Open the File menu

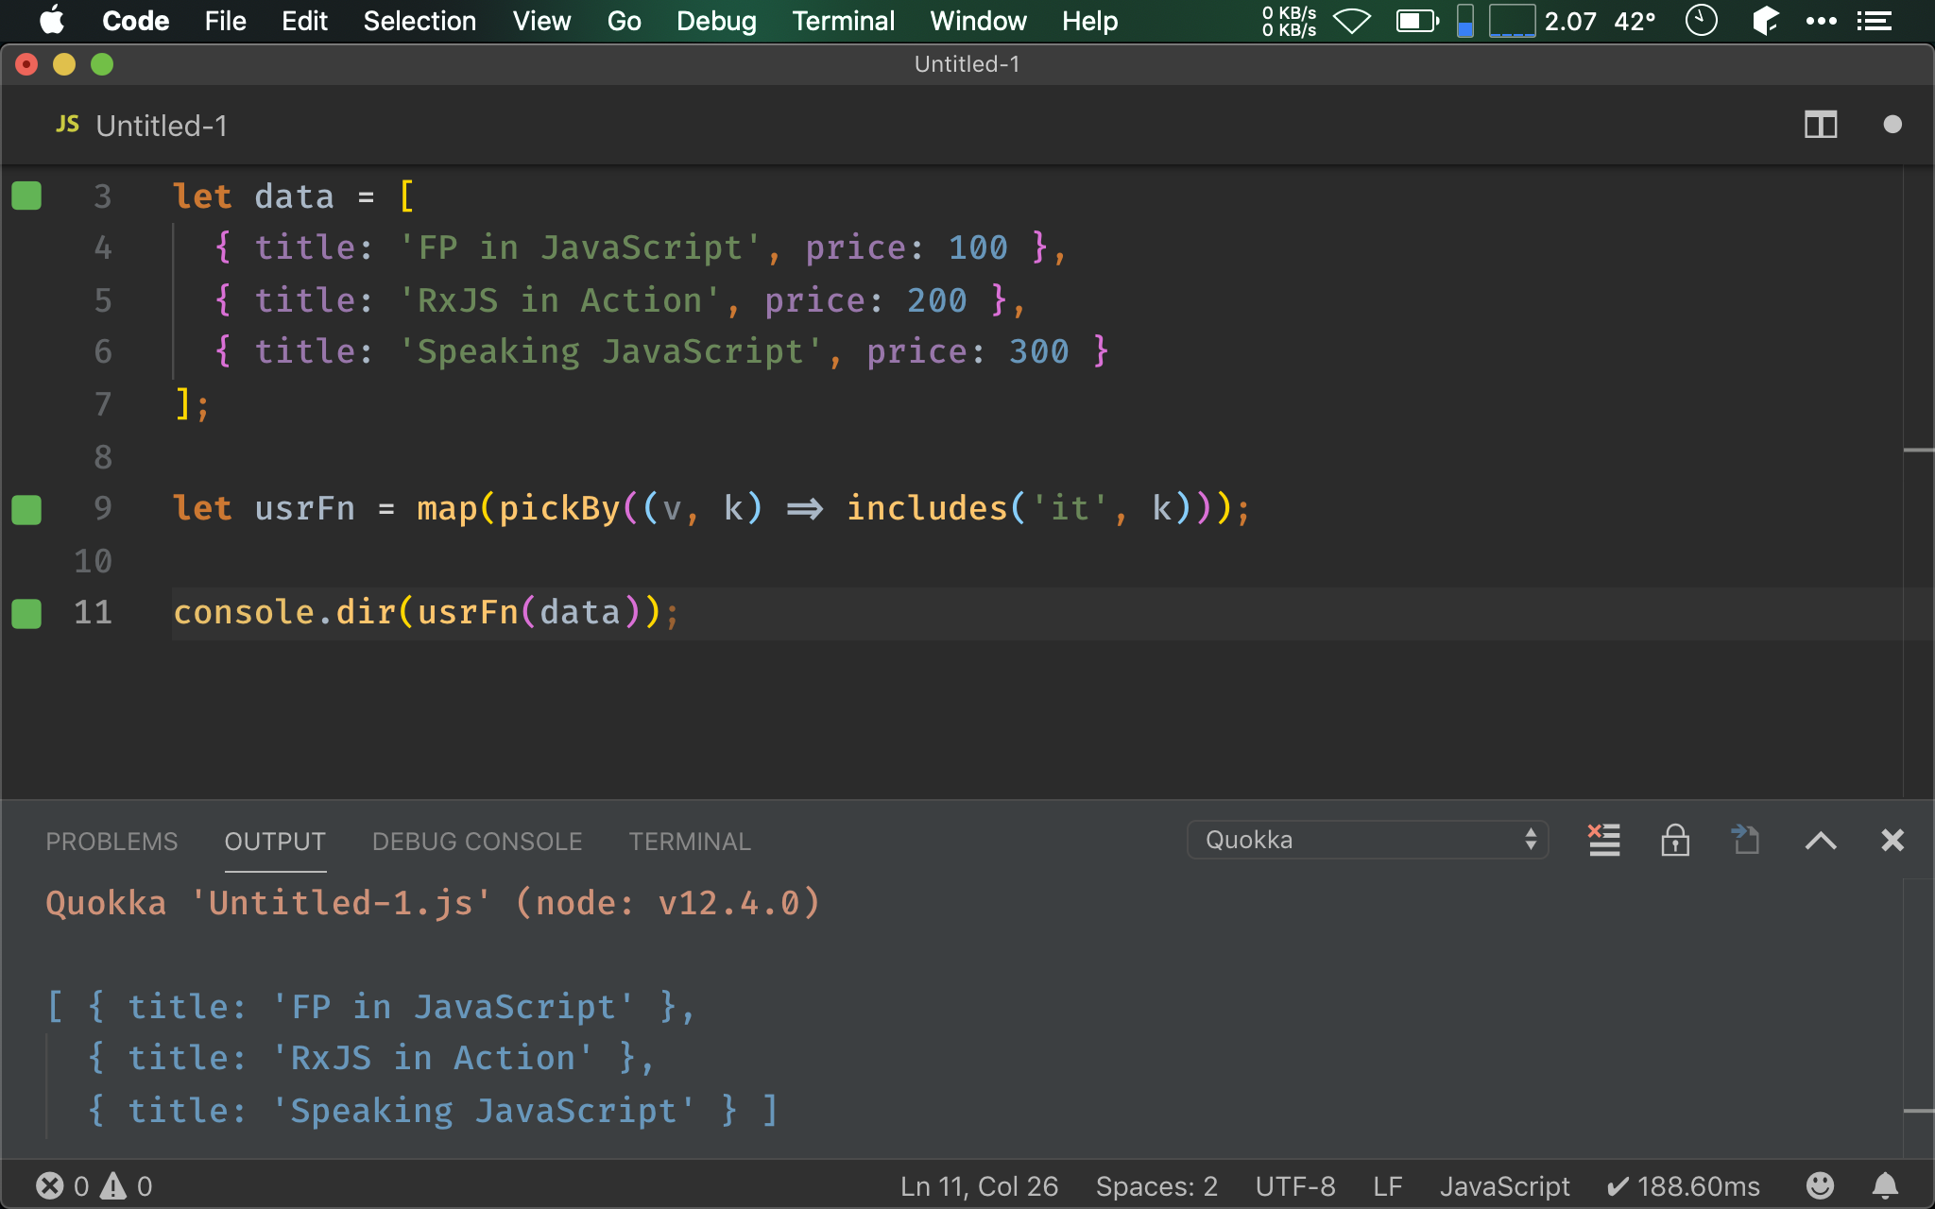point(225,21)
